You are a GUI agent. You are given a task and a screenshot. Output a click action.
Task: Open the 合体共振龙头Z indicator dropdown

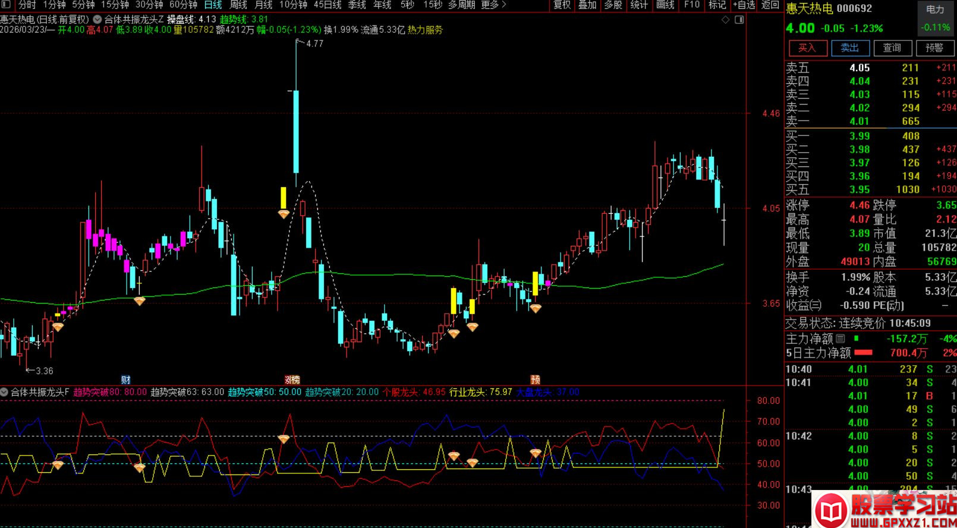(x=97, y=19)
